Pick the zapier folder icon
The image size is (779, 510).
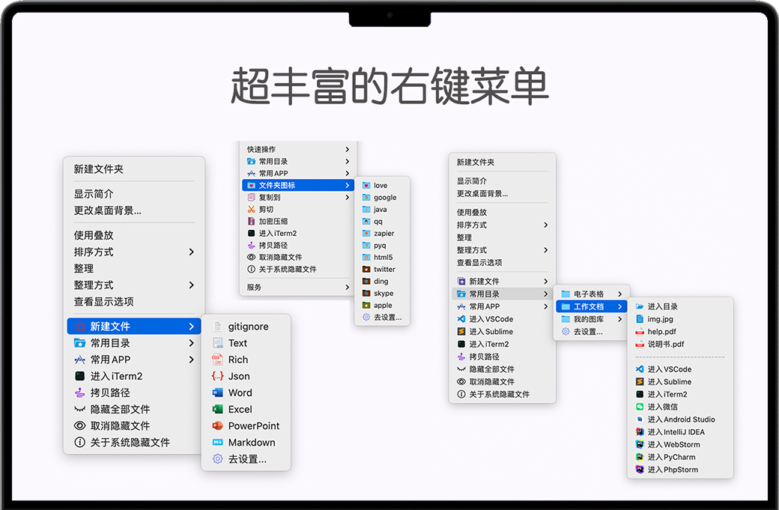pyautogui.click(x=366, y=233)
